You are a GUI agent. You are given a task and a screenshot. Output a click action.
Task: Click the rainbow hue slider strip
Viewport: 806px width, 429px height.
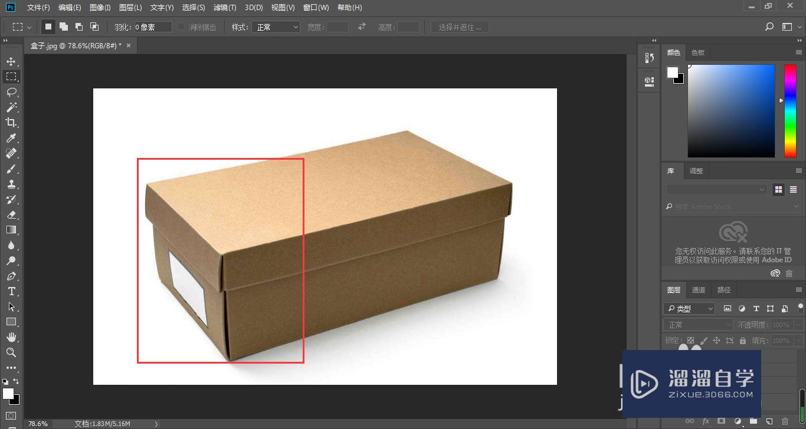790,111
